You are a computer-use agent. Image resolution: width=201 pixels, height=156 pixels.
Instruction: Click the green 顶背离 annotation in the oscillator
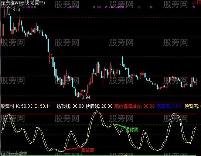[132, 129]
